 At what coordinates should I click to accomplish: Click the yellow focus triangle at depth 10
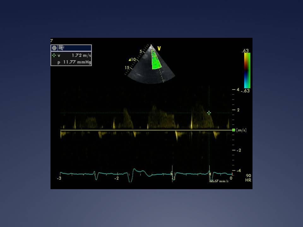130,59
